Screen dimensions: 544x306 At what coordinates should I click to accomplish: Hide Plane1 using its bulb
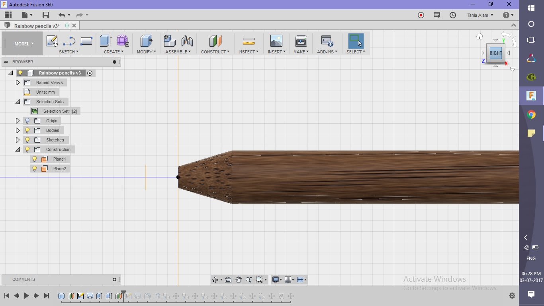tap(34, 159)
